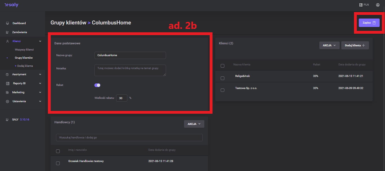Click the Ustawienia gear icon

point(8,101)
